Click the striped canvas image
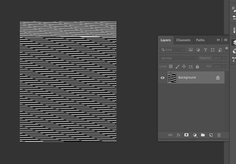The height and width of the screenshot is (164, 236). [68, 81]
